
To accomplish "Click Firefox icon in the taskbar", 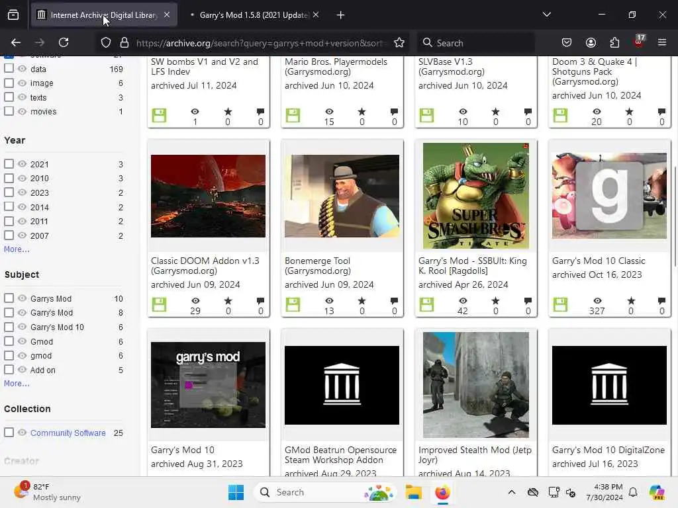I will (442, 492).
